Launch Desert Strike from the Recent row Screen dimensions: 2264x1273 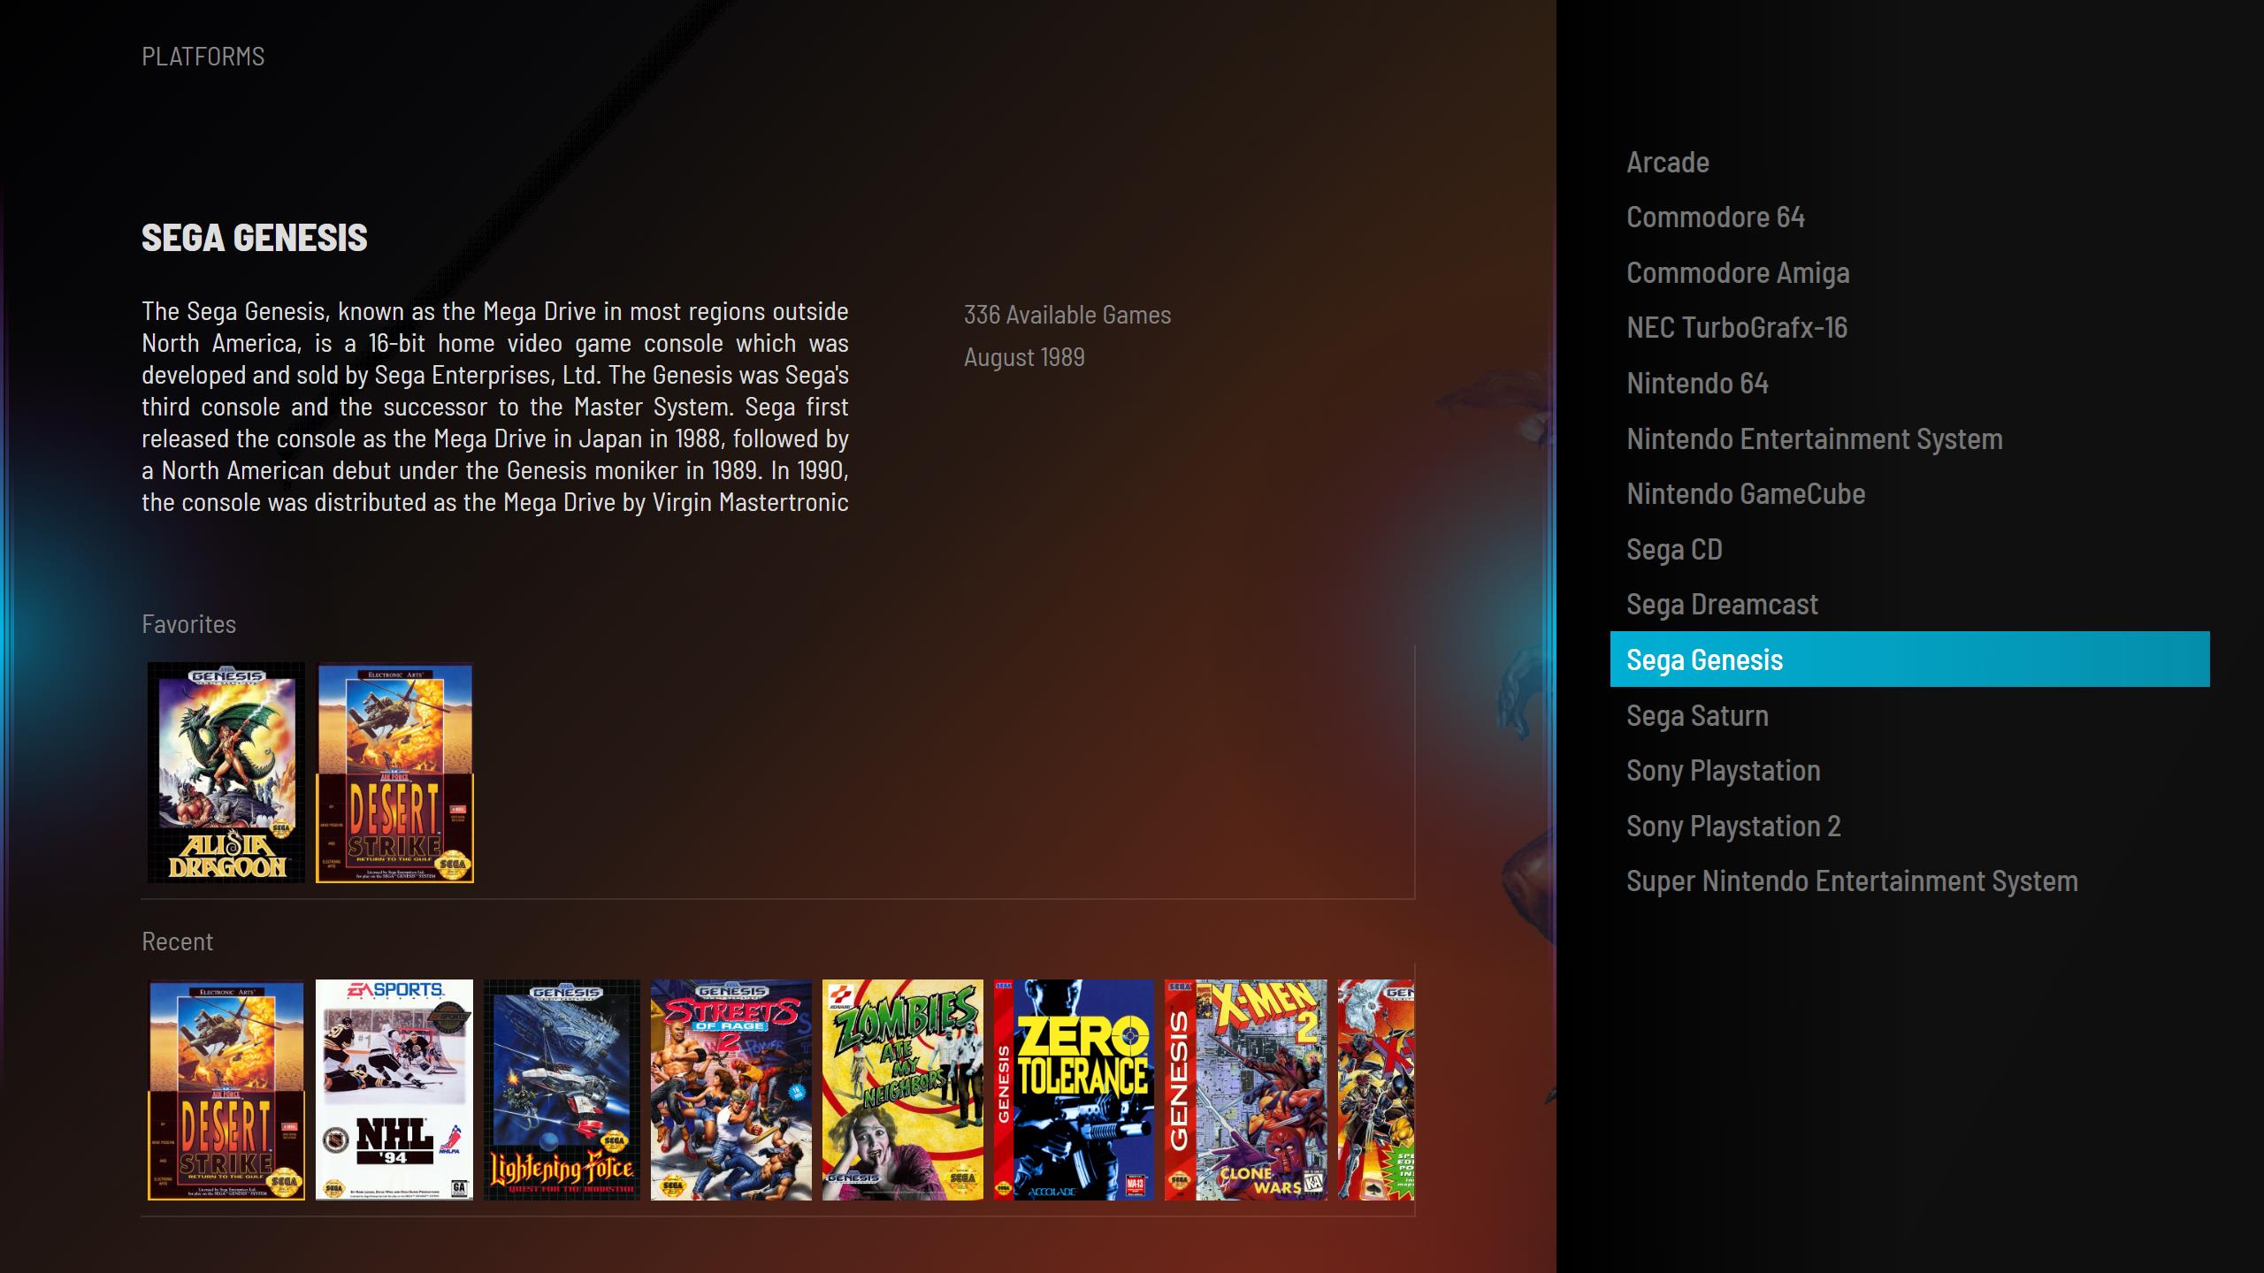[226, 1089]
